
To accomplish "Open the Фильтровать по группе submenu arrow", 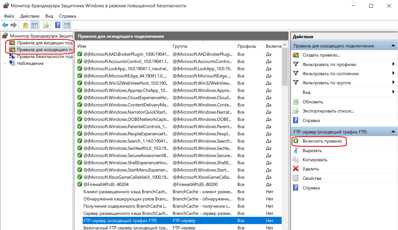I will 393,83.
